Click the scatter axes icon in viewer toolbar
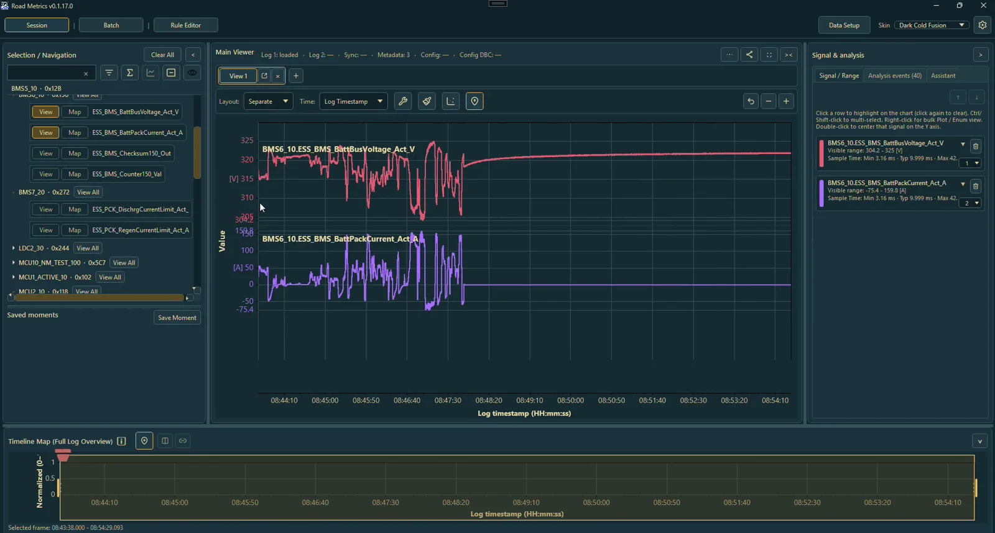 [x=451, y=101]
